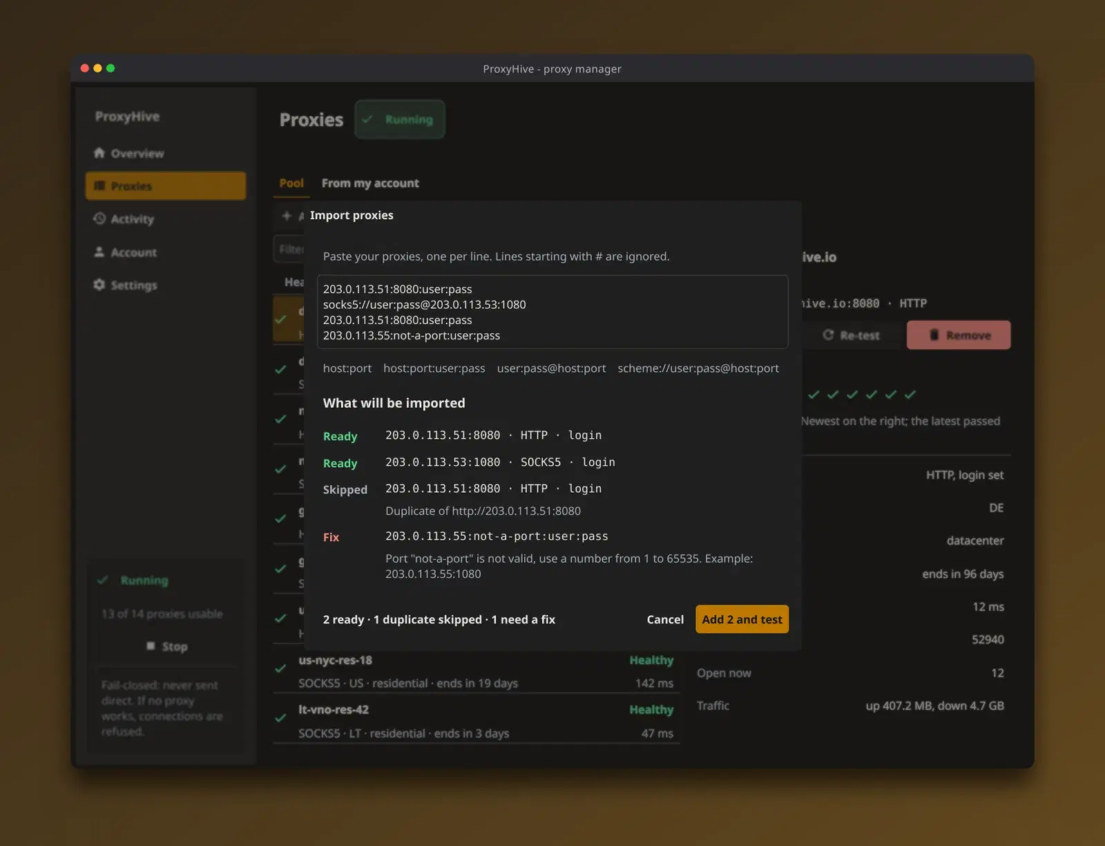Click the sidebar Running status check mark
The image size is (1105, 846).
[x=103, y=580]
